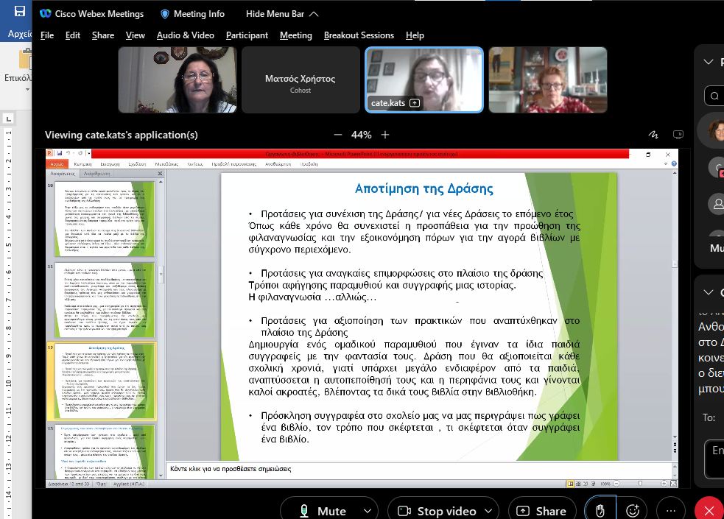Click the 44% zoom level

pyautogui.click(x=361, y=135)
